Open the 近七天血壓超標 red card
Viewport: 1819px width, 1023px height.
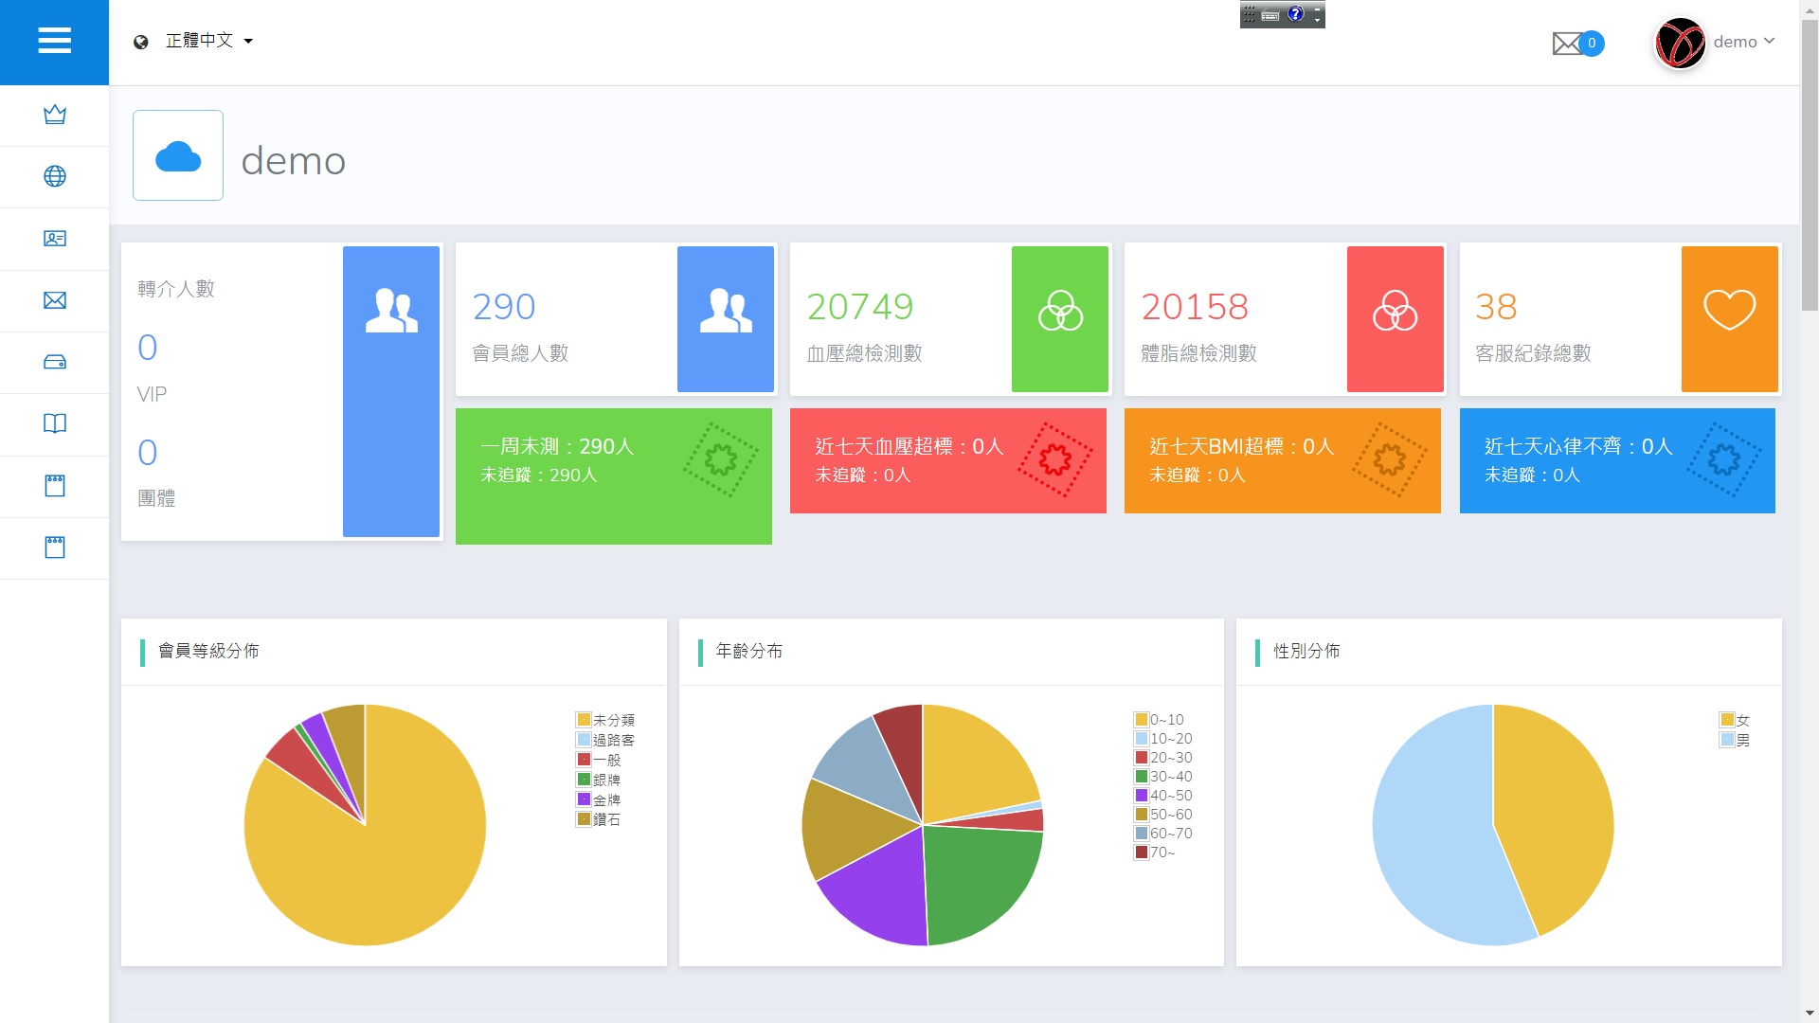click(x=947, y=460)
